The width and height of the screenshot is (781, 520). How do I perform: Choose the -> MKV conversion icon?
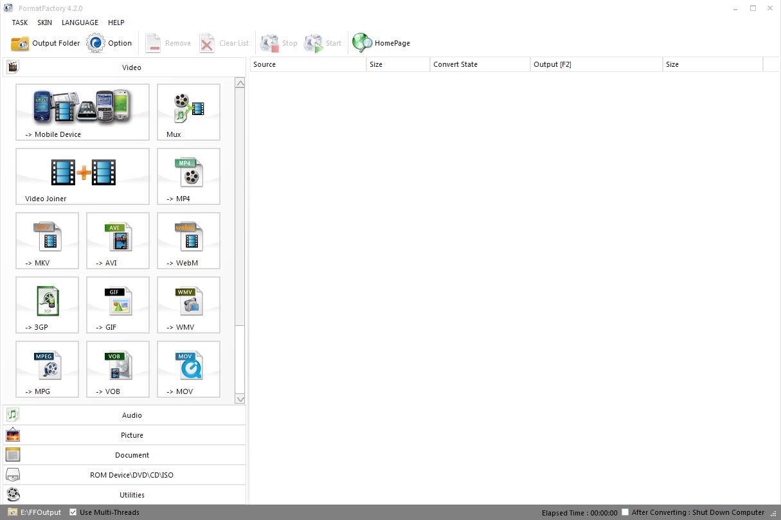47,240
